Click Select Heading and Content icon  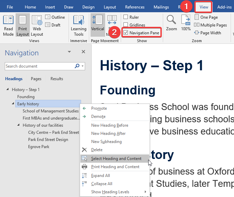84,158
